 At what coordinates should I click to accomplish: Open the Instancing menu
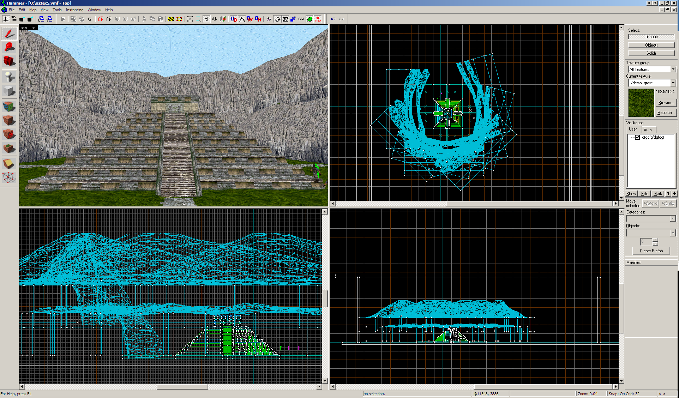pyautogui.click(x=74, y=10)
